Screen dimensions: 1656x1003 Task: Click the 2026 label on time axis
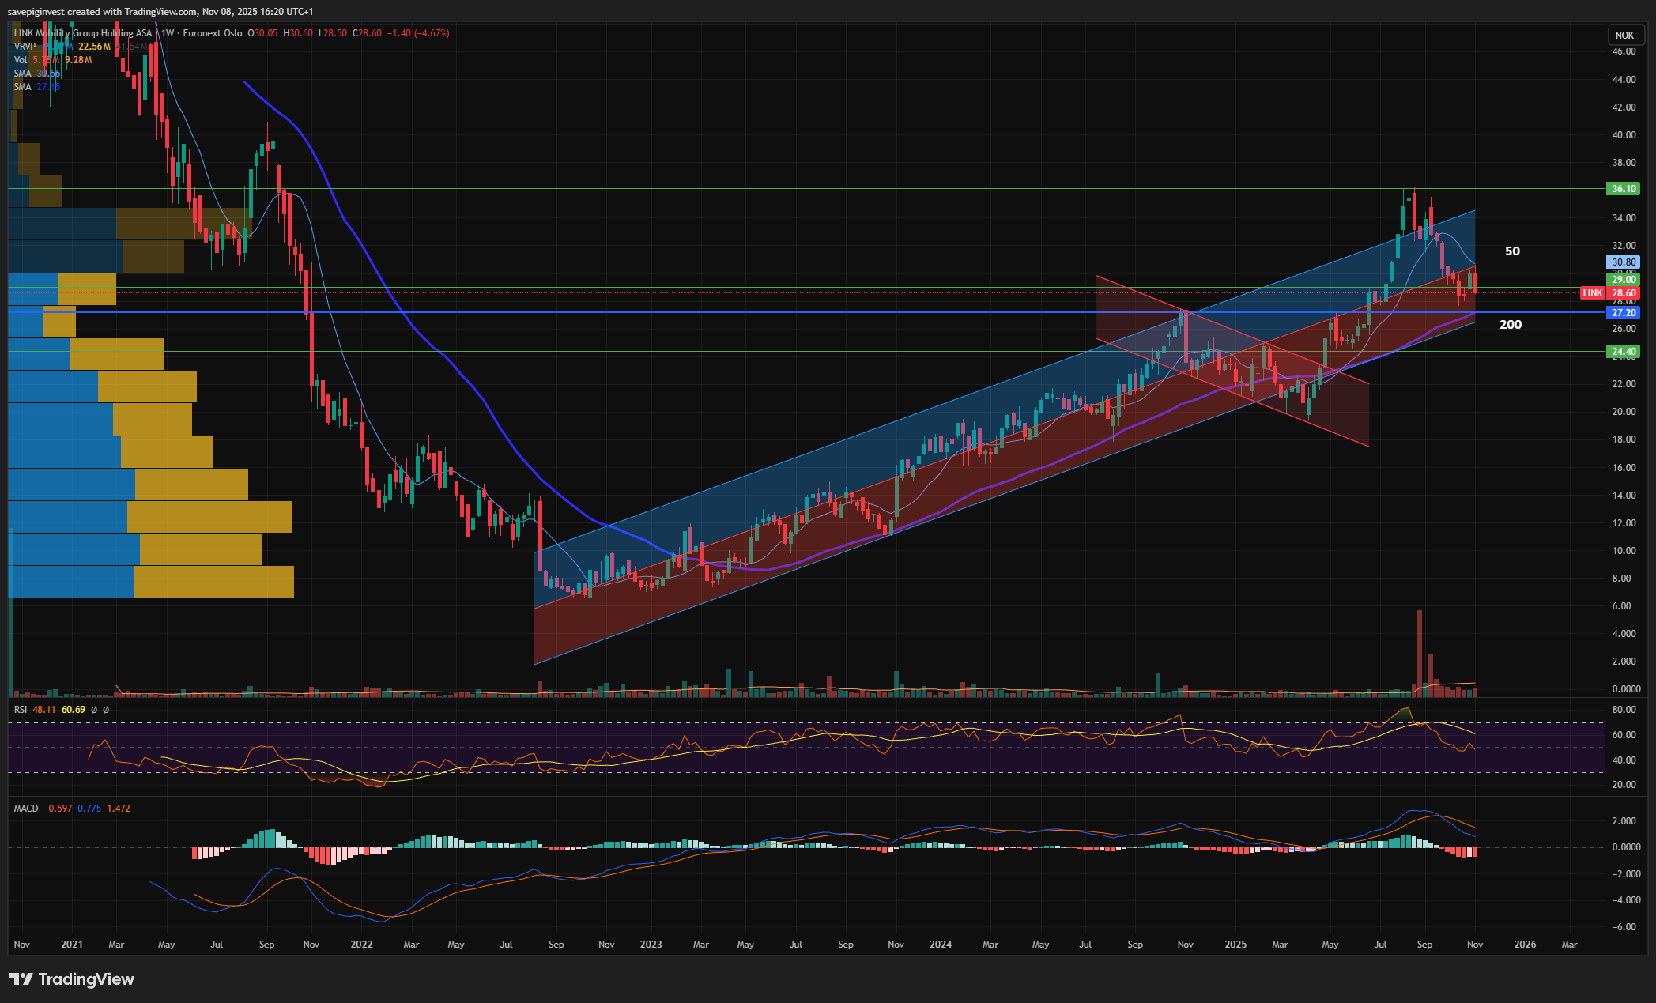pyautogui.click(x=1524, y=945)
